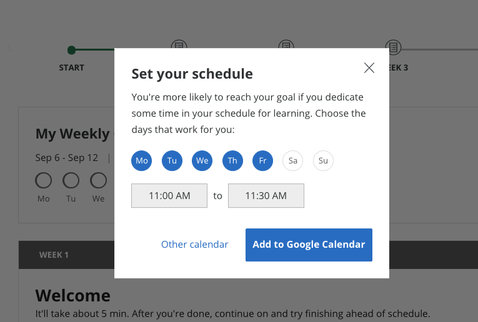Open the 11:30 AM end time dropdown
This screenshot has width=478, height=322.
pyautogui.click(x=266, y=196)
